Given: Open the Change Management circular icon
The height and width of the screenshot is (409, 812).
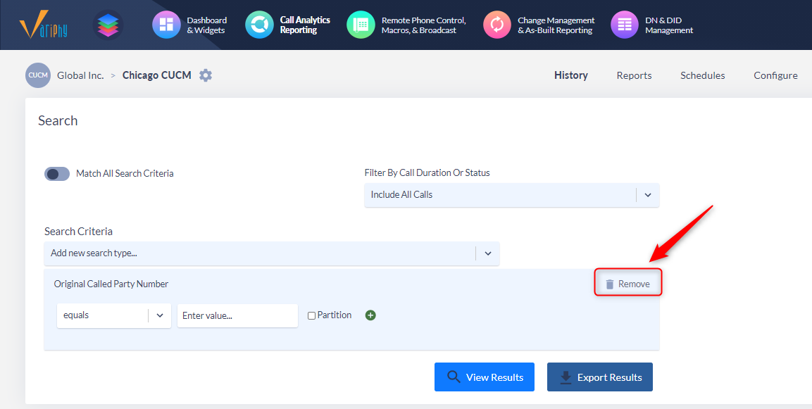Looking at the screenshot, I should [497, 25].
